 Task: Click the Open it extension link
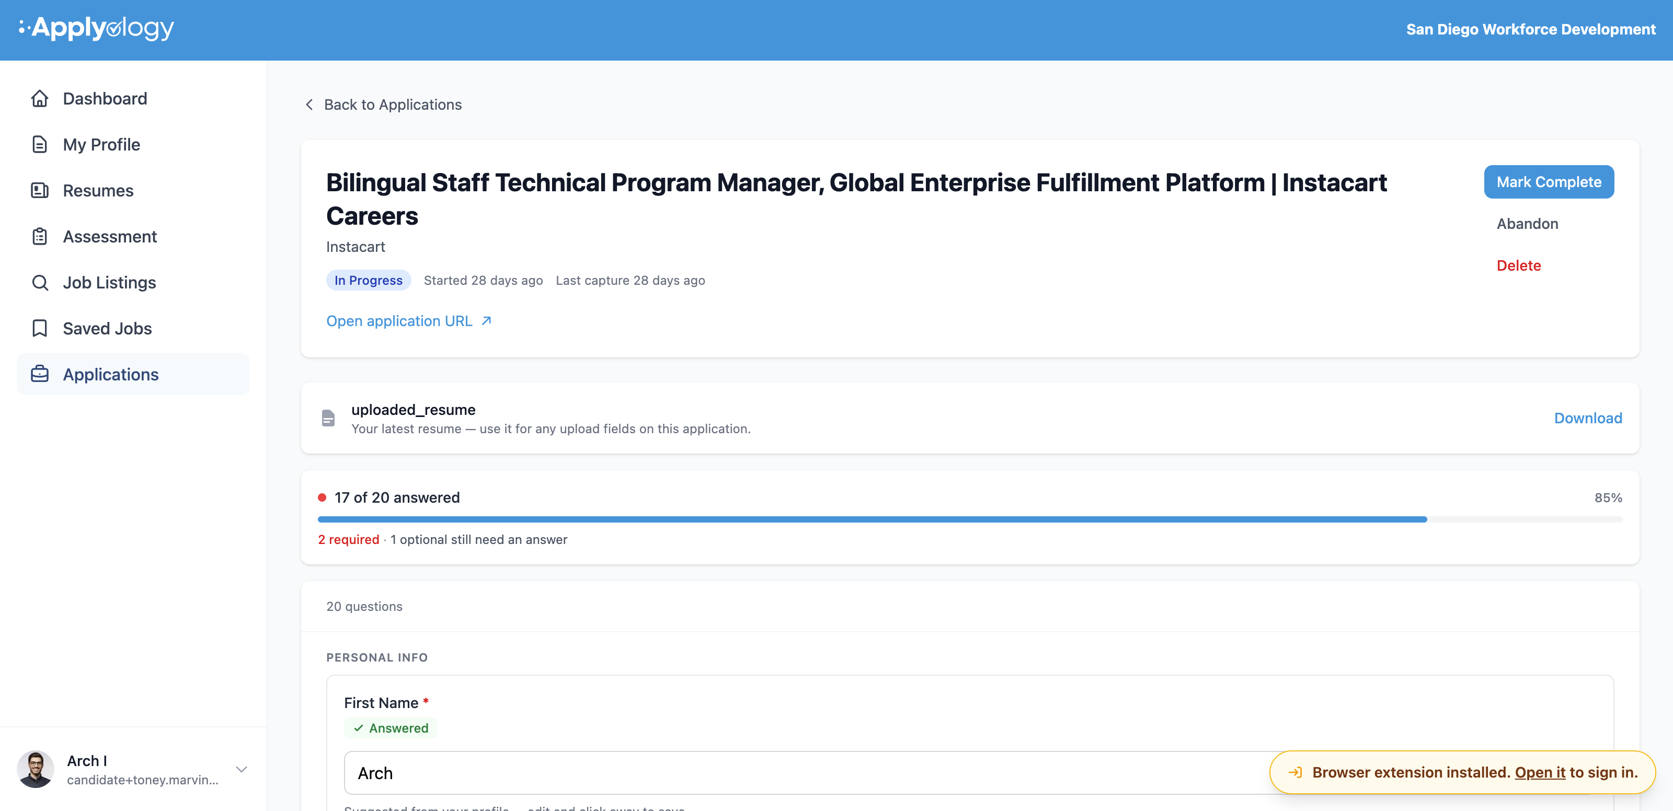click(1540, 772)
